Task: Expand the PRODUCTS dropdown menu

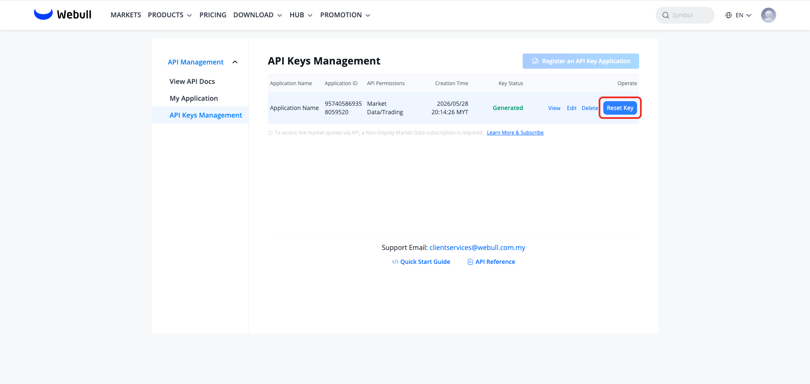Action: 170,15
